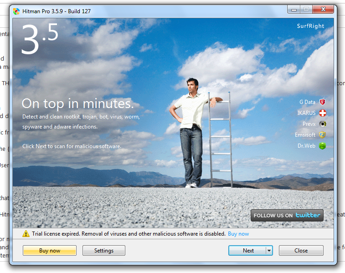
Task: Click the yellow warning triangle icon
Action: [x=26, y=234]
